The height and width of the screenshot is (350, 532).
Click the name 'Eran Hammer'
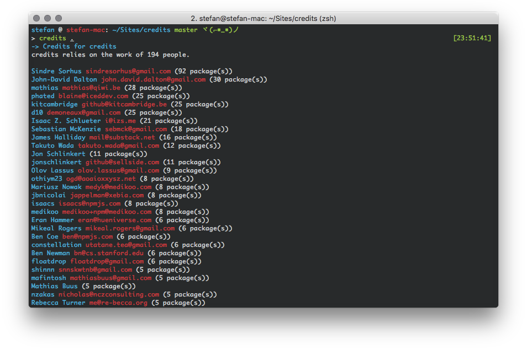[x=52, y=220]
